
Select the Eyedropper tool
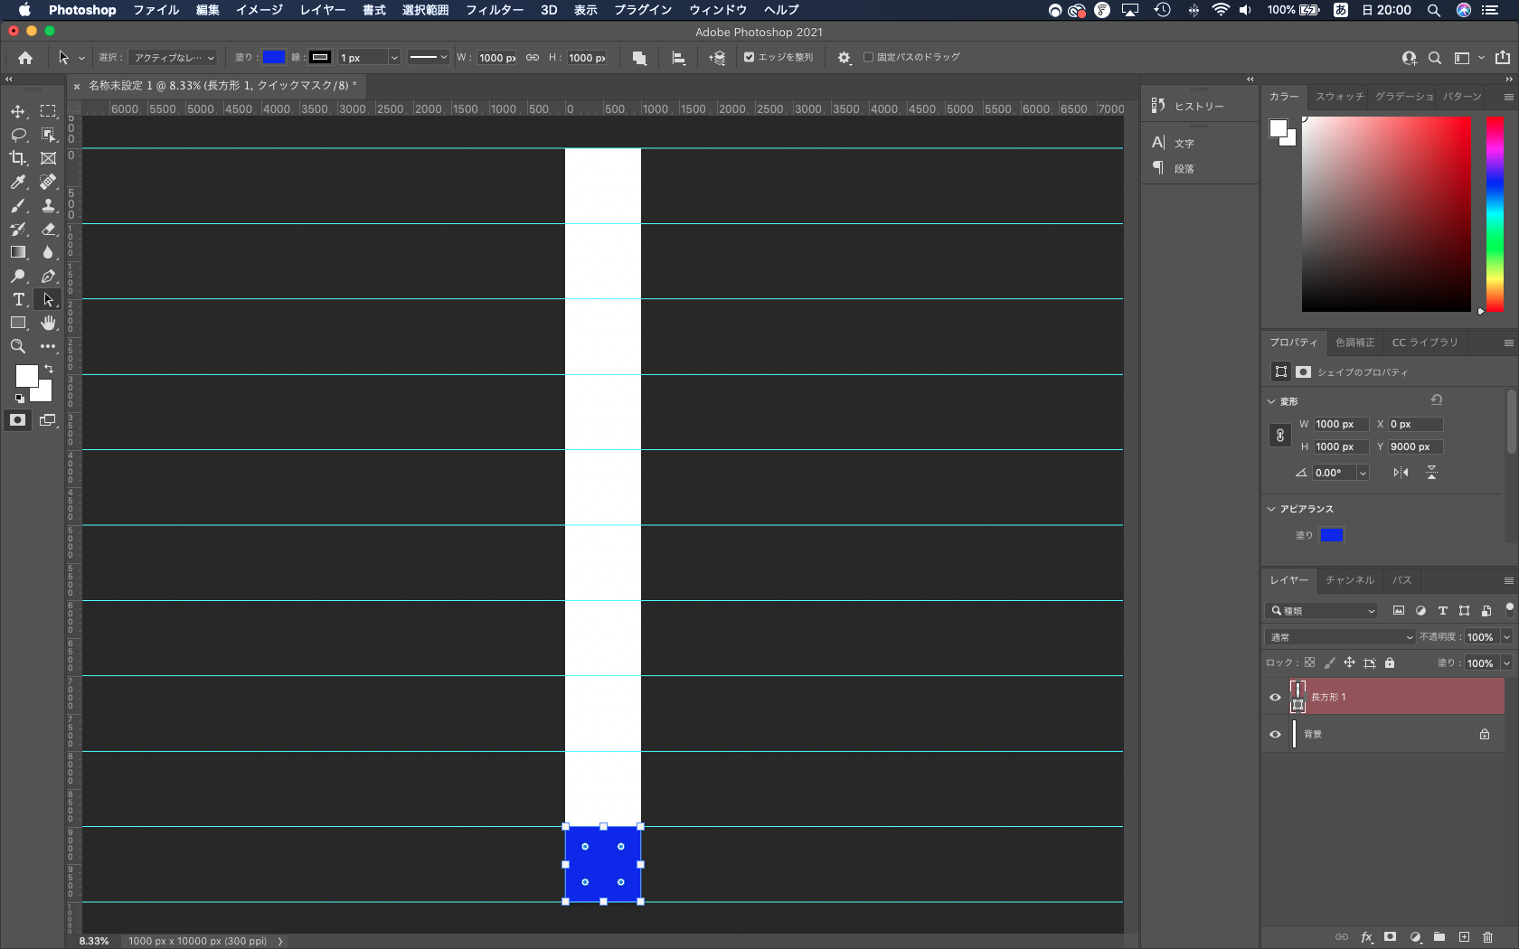18,182
